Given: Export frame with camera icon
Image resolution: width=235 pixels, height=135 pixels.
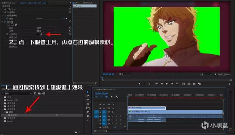Looking at the screenshot, I should pyautogui.click(x=194, y=84).
